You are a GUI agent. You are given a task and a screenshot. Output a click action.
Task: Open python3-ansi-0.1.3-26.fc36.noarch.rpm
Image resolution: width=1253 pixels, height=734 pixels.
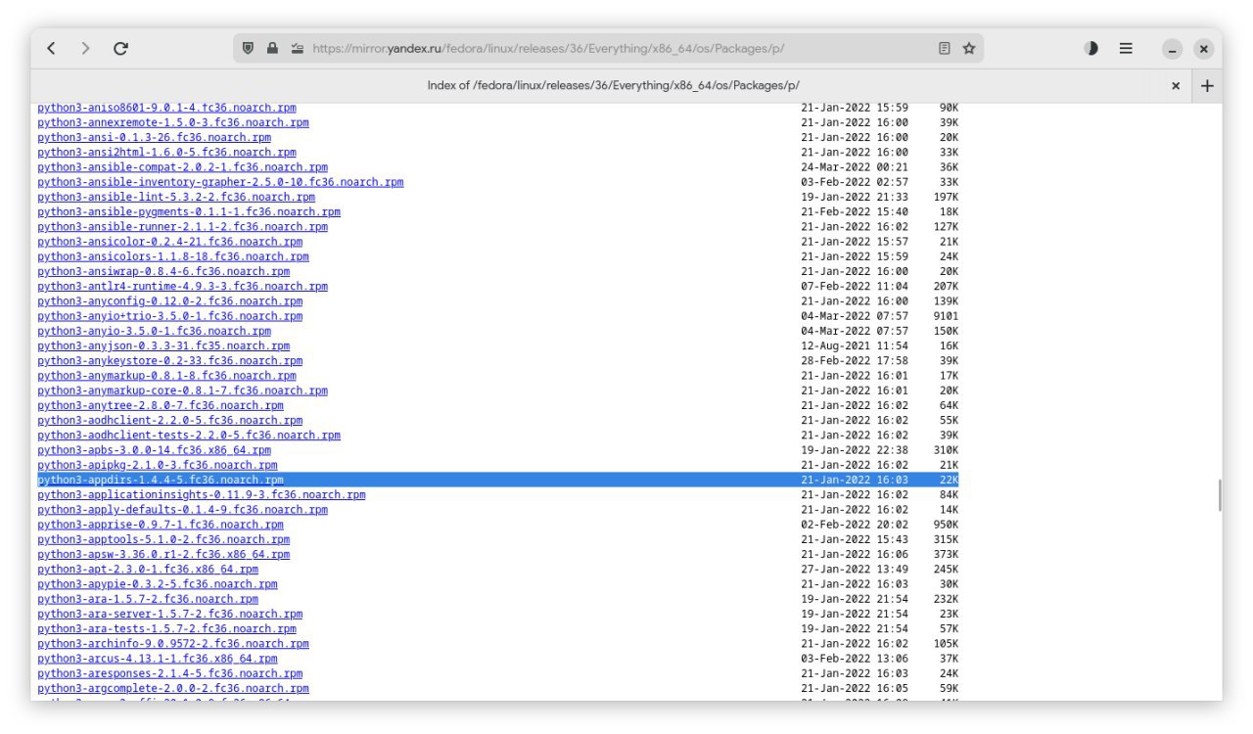click(x=154, y=137)
